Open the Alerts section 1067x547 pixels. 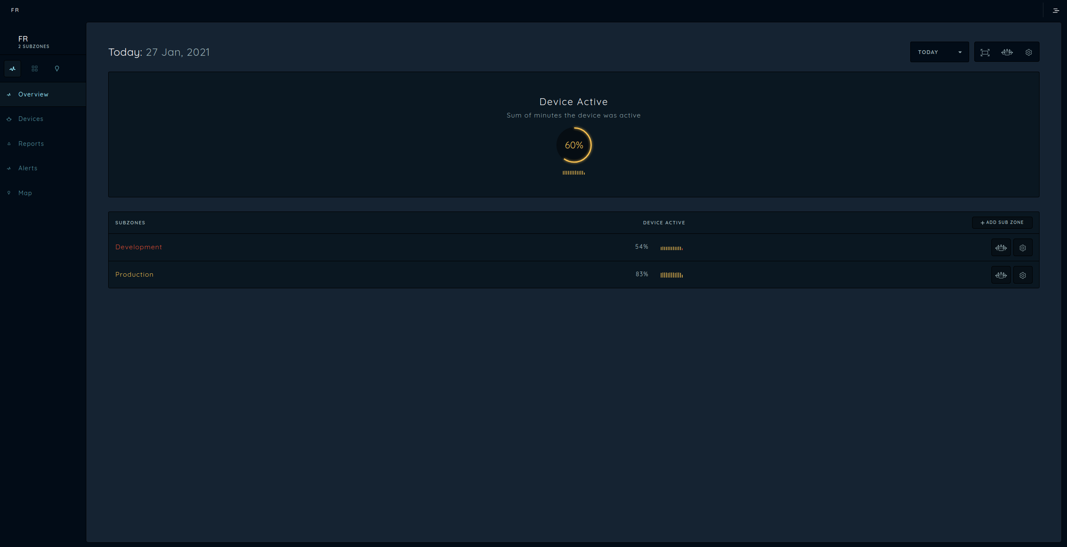coord(28,168)
